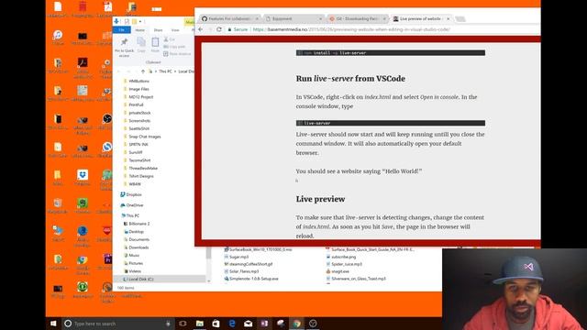Select the ThreadlessMake folder in tree

(143, 168)
